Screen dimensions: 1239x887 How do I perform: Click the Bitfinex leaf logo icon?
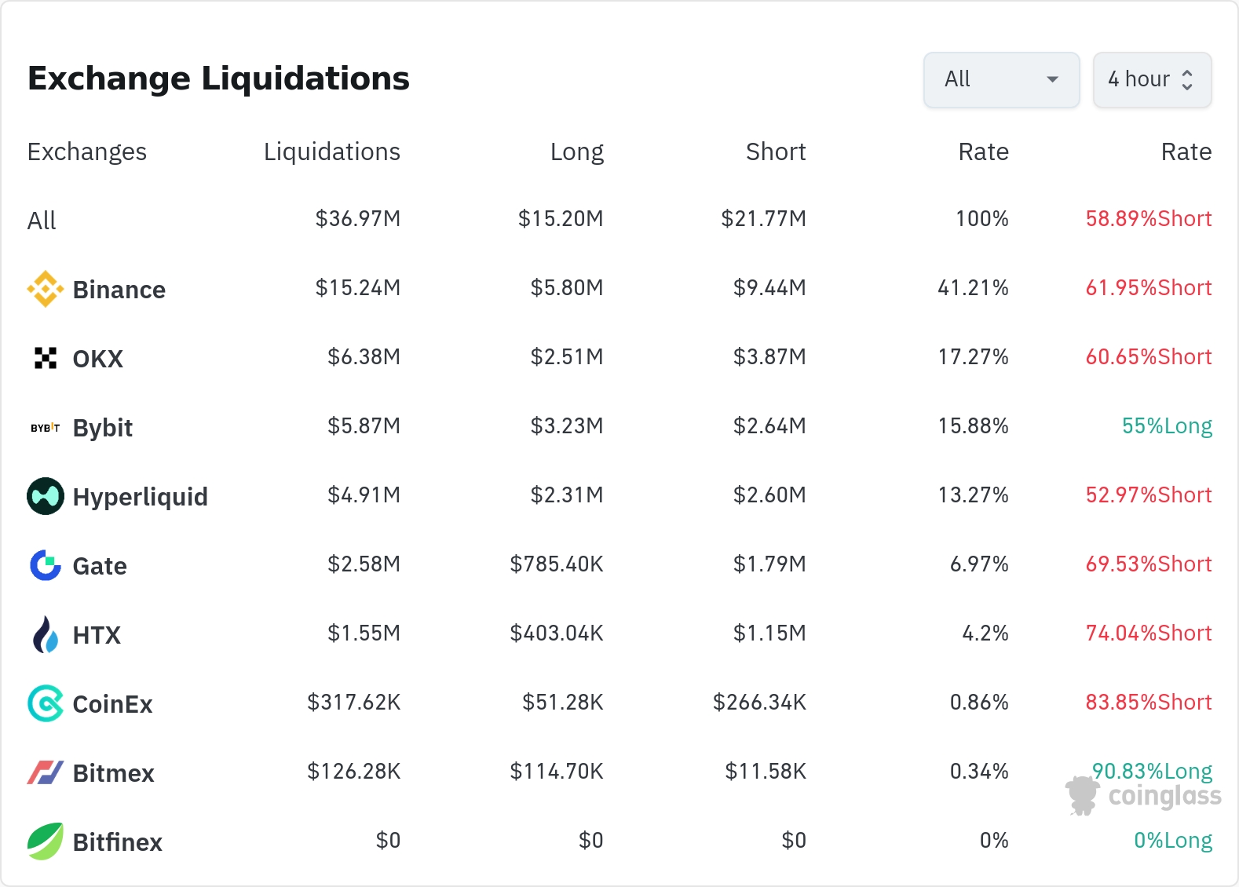(46, 841)
